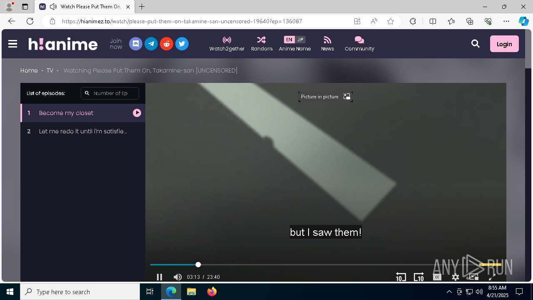Open a new browser tab
Image resolution: width=533 pixels, height=300 pixels.
click(142, 7)
